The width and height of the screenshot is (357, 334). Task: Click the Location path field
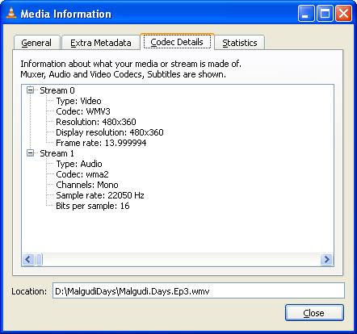click(199, 290)
